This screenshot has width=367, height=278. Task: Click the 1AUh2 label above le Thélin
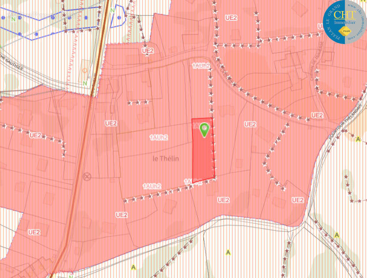(159, 137)
